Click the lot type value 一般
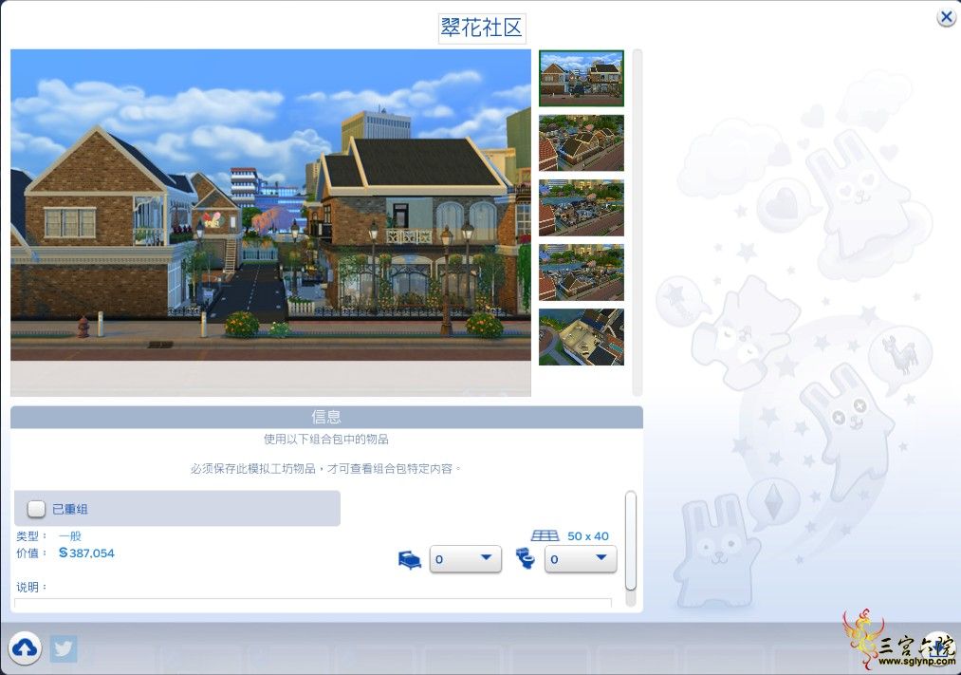Screen dimensions: 961x675 coord(70,535)
